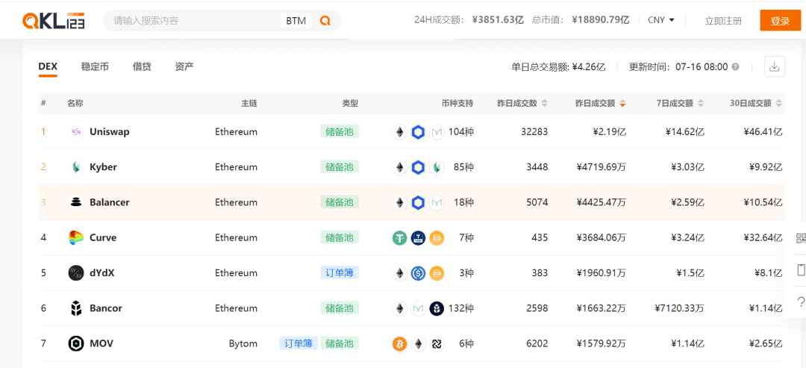Open the dYdX name link
The width and height of the screenshot is (806, 368).
pyautogui.click(x=101, y=273)
